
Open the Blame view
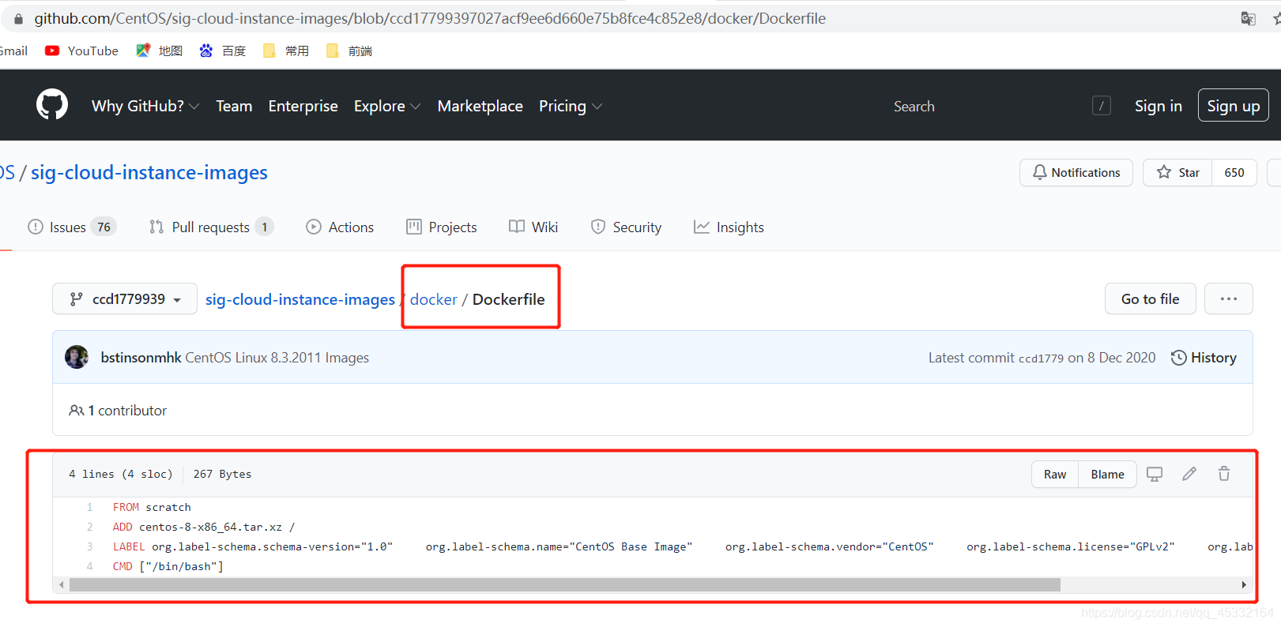click(x=1107, y=474)
